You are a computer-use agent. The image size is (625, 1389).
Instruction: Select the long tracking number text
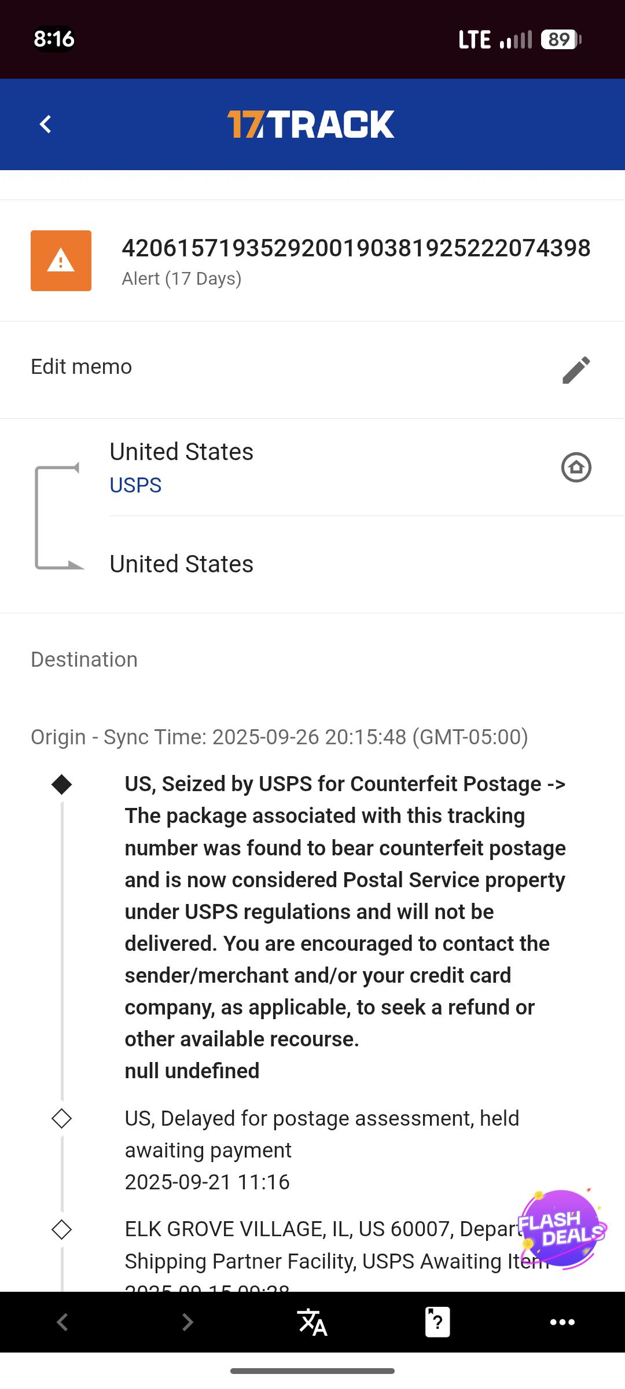point(356,248)
